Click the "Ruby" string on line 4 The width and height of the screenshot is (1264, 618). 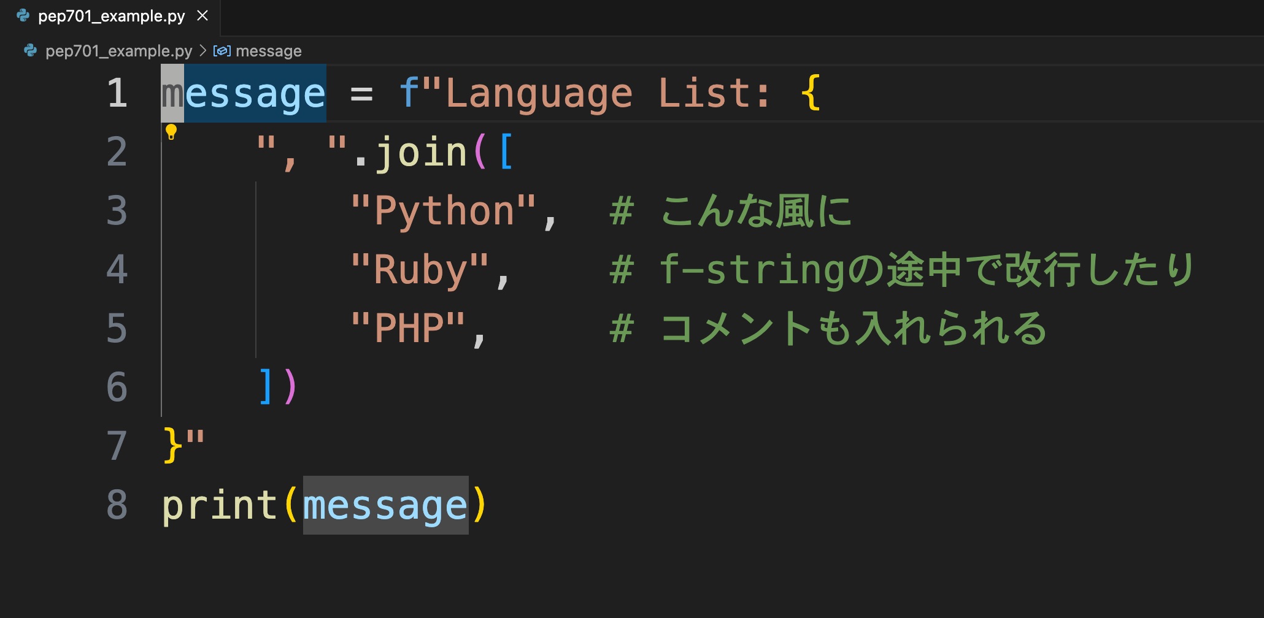[420, 270]
